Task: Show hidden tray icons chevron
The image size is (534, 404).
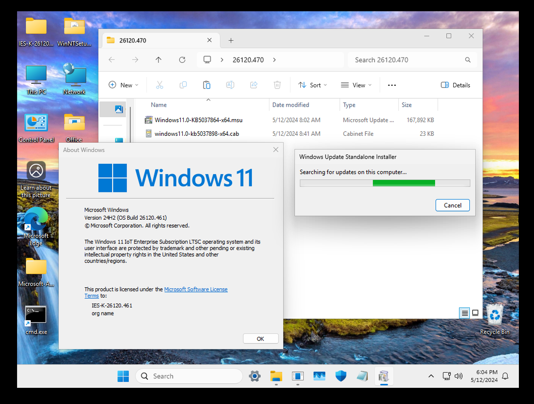Action: (x=431, y=376)
